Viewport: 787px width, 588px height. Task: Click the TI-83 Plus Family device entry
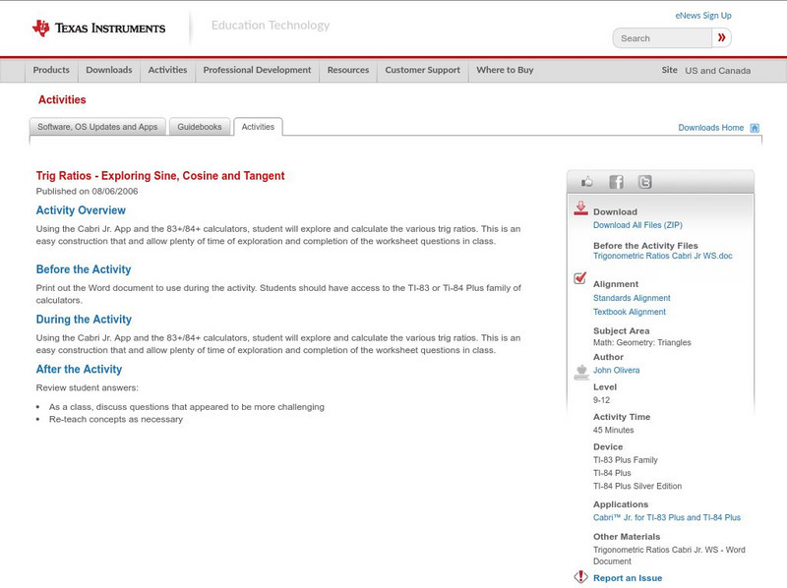click(x=626, y=460)
